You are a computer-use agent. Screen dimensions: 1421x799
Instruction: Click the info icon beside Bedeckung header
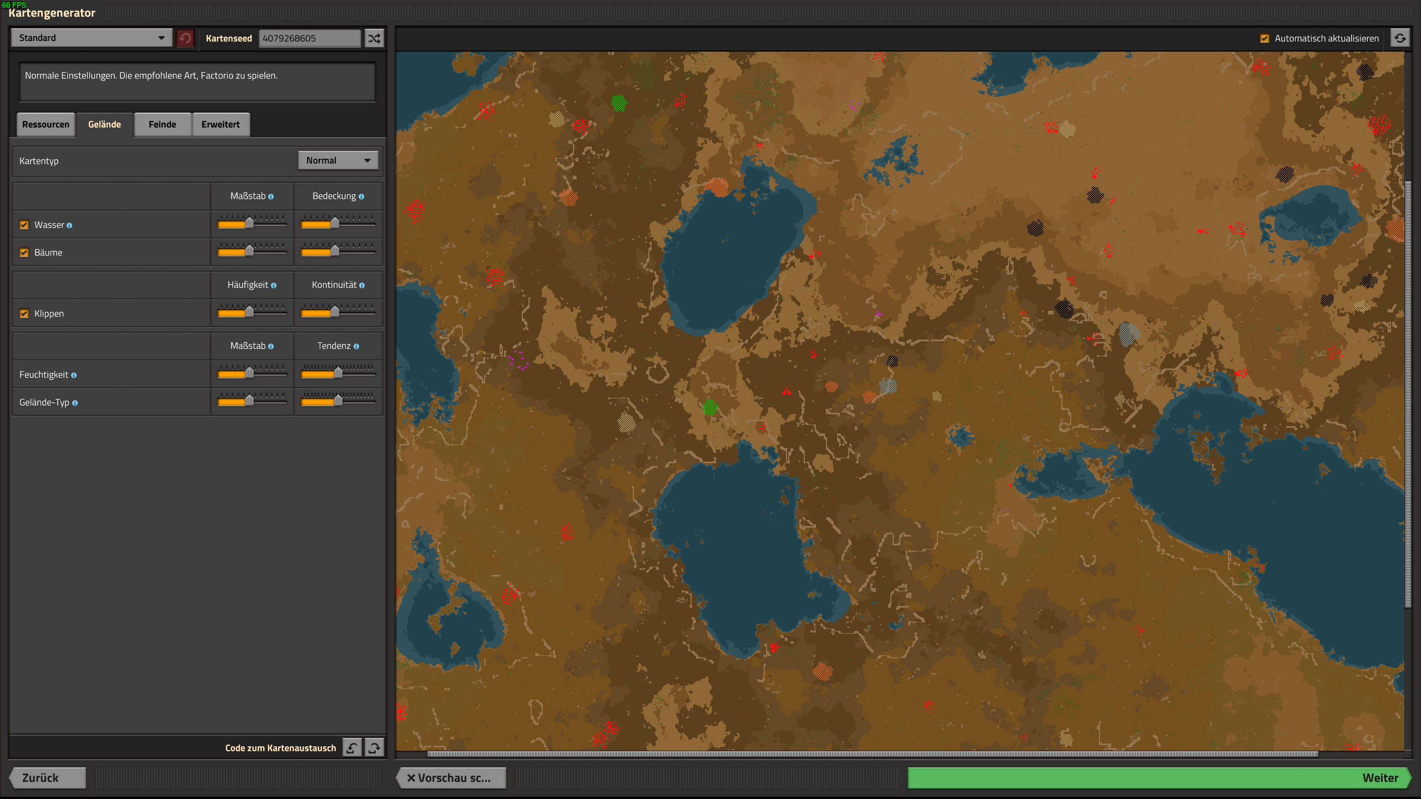361,196
